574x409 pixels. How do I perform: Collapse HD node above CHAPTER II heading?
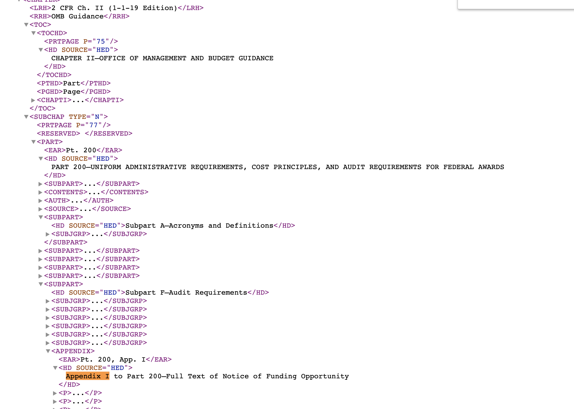click(41, 50)
